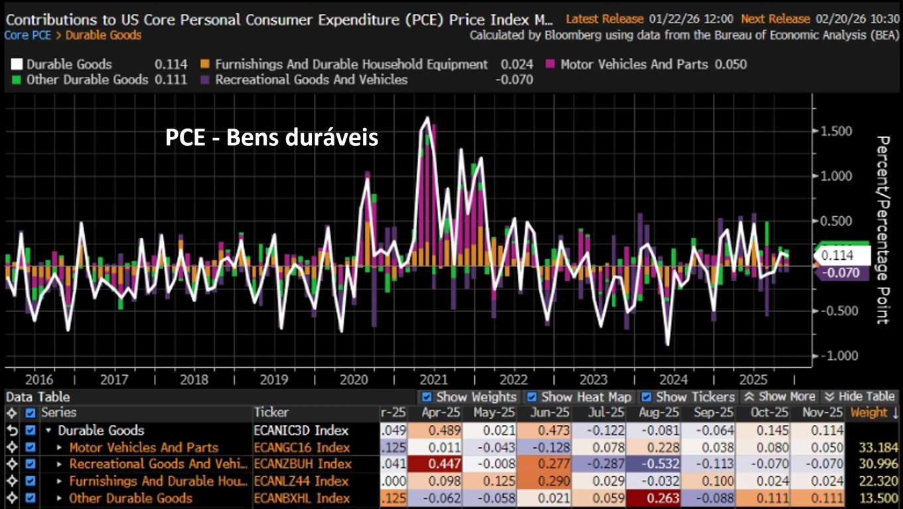Expand the Other Durable Goods row
This screenshot has height=509, width=903.
pyautogui.click(x=60, y=498)
